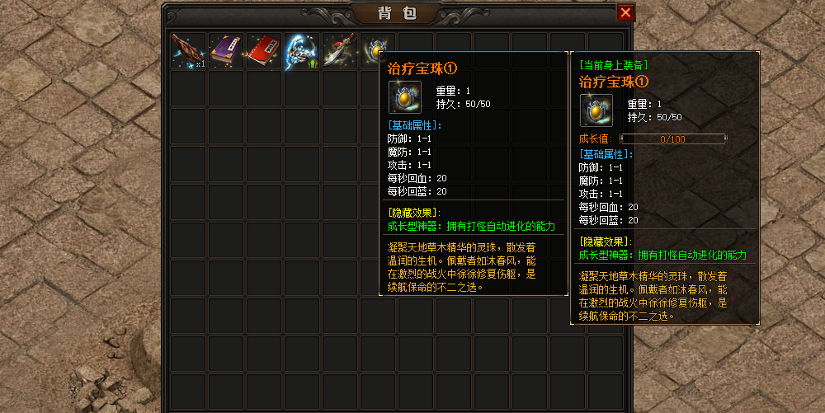Screen dimensions: 825x413
Task: Click the 当前身上装备 label
Action: [613, 65]
